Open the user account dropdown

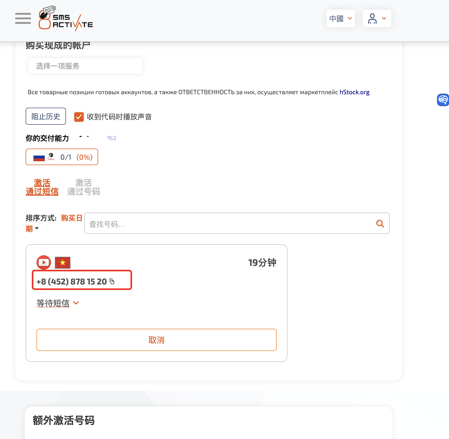pyautogui.click(x=377, y=18)
